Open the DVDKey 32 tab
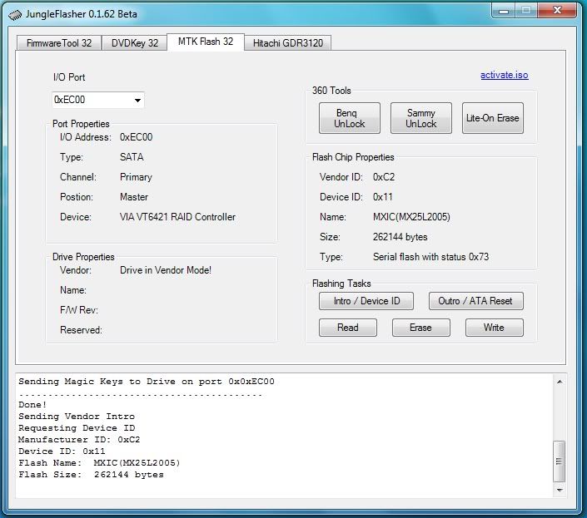587x518 pixels. coord(134,43)
